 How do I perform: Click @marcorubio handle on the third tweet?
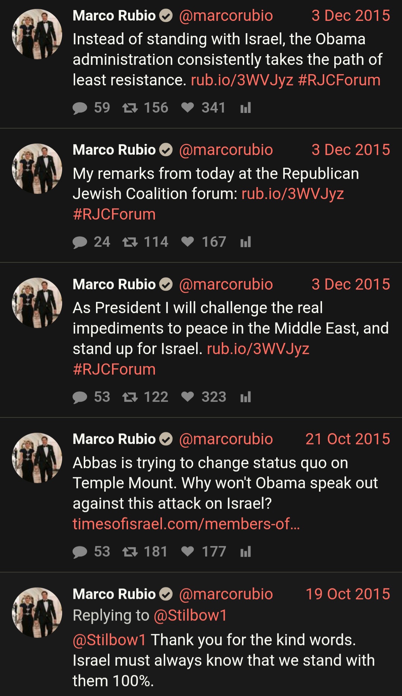[226, 284]
